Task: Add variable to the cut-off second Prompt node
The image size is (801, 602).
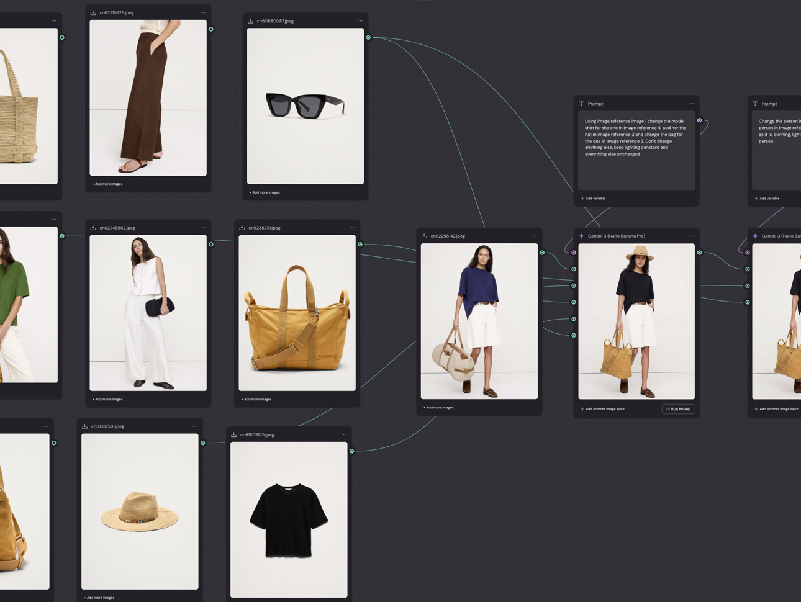Action: (767, 199)
